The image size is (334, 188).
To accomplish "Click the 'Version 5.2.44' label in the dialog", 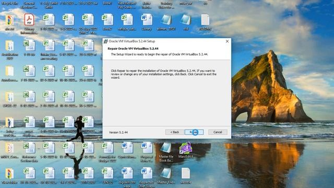I will (x=118, y=132).
